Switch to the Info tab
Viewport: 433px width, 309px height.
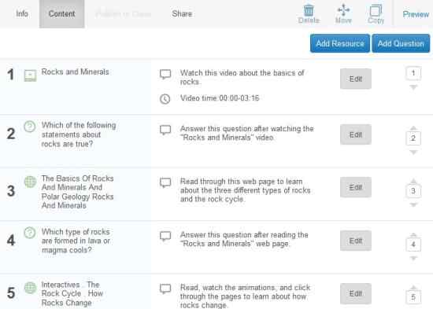click(x=22, y=14)
